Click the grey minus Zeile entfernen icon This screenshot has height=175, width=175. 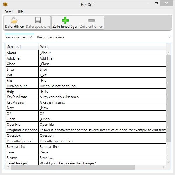click(92, 20)
